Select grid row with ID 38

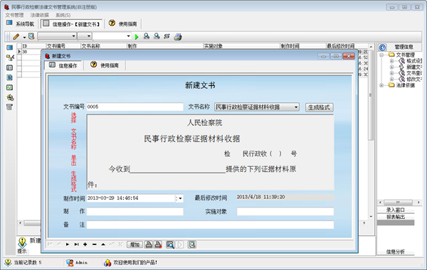(29, 52)
